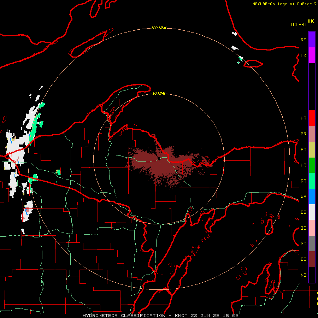Click the ND black legend swatch
Viewport: 318px width, 318px height.
[312, 275]
